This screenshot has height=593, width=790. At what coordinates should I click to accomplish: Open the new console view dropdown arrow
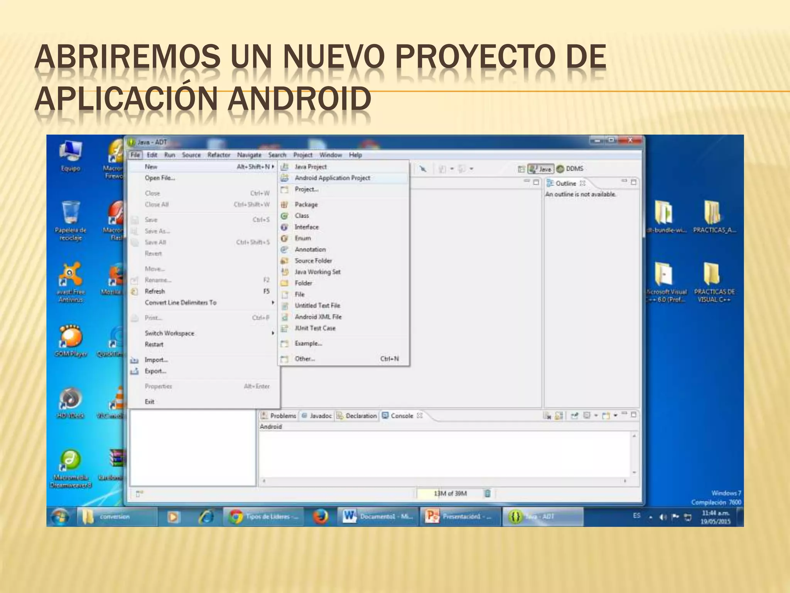pyautogui.click(x=615, y=416)
